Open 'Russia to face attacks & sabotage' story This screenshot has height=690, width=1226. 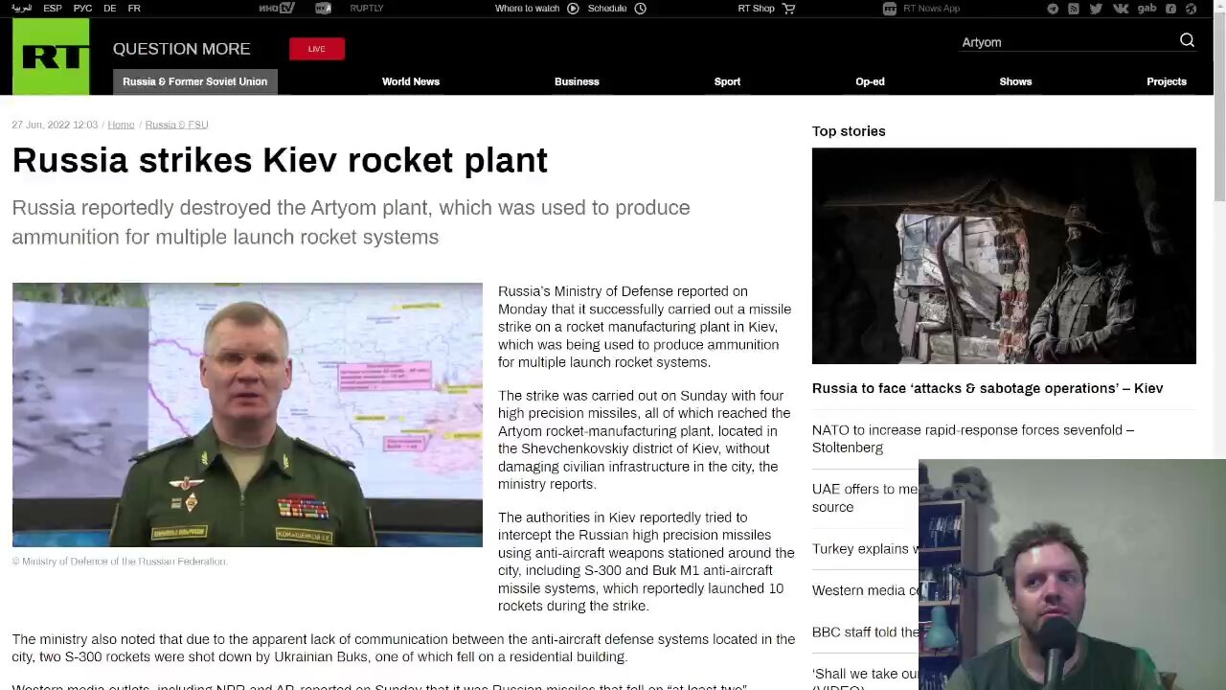(988, 388)
